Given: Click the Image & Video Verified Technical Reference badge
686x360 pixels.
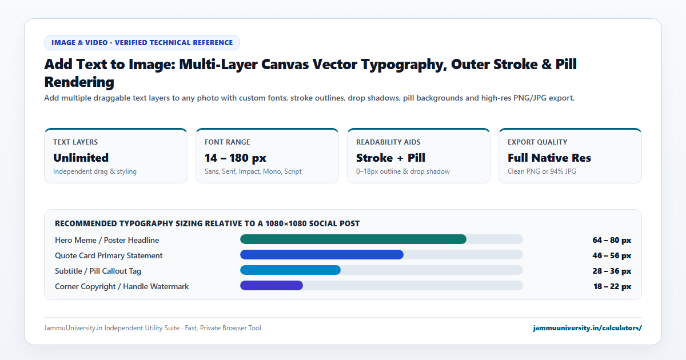Looking at the screenshot, I should tap(142, 42).
